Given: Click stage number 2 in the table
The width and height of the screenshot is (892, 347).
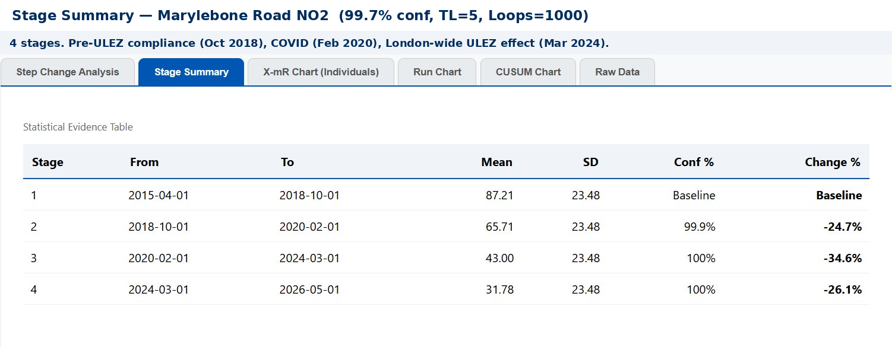Looking at the screenshot, I should coord(34,227).
